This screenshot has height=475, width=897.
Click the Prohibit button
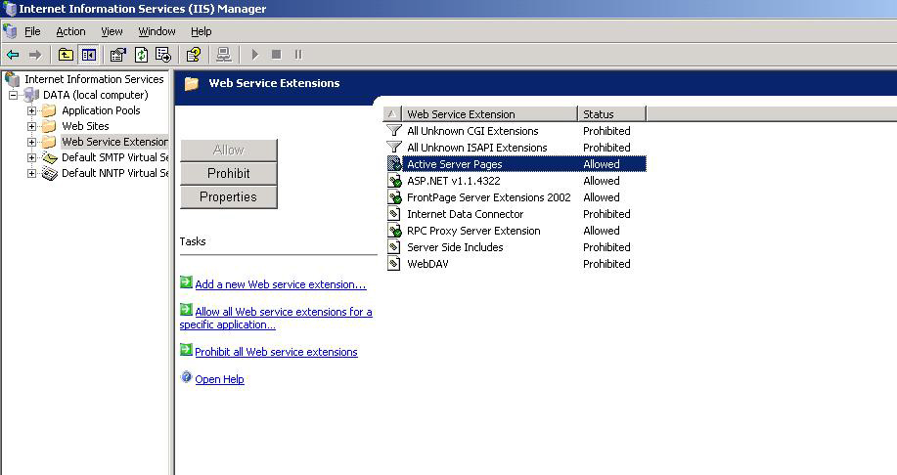pos(228,173)
